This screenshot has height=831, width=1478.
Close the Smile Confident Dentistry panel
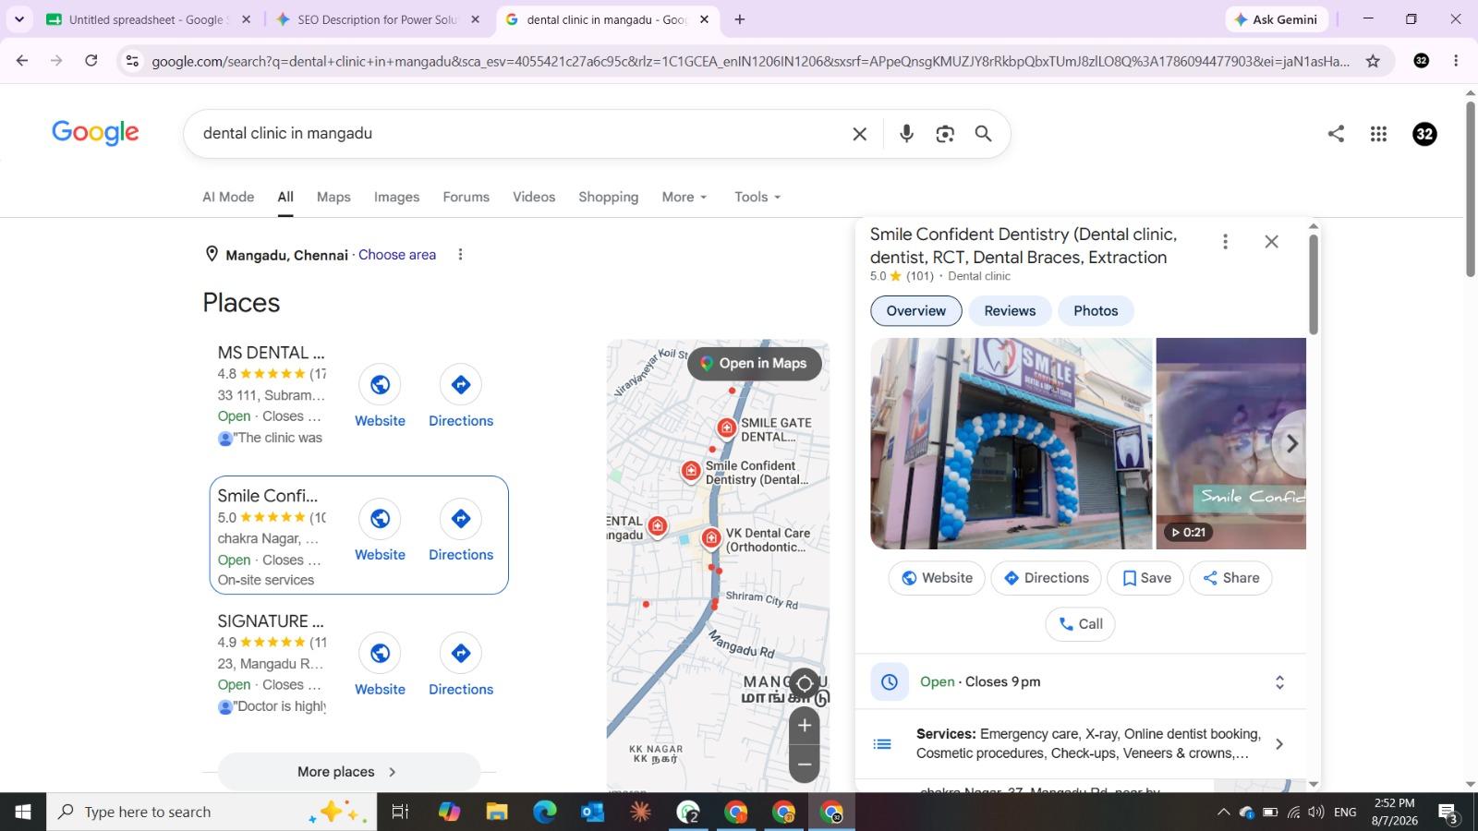(1271, 242)
